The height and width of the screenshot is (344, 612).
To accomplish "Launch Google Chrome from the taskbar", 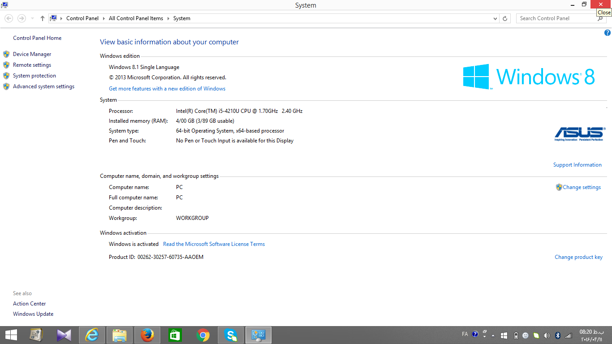I will 203,335.
